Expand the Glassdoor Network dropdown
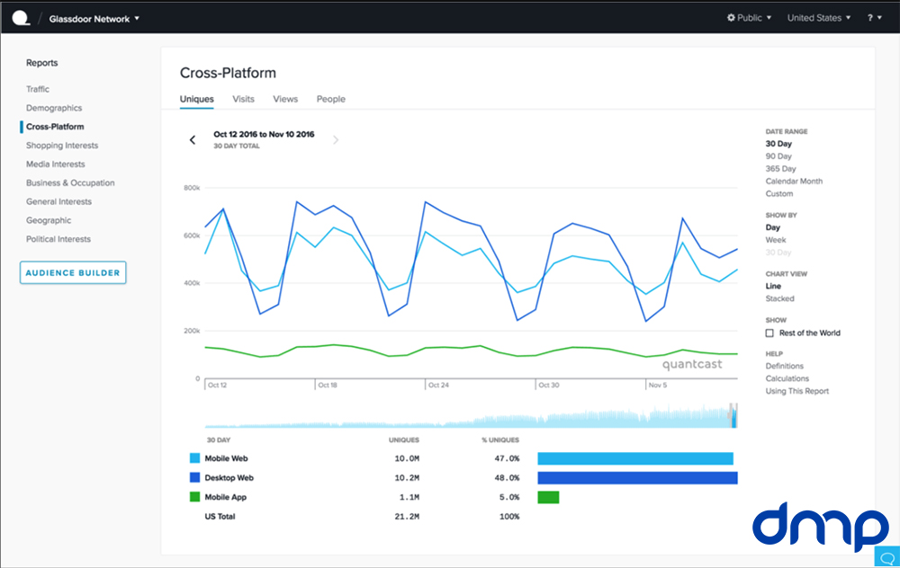Screen dimensions: 900x568 pos(94,18)
